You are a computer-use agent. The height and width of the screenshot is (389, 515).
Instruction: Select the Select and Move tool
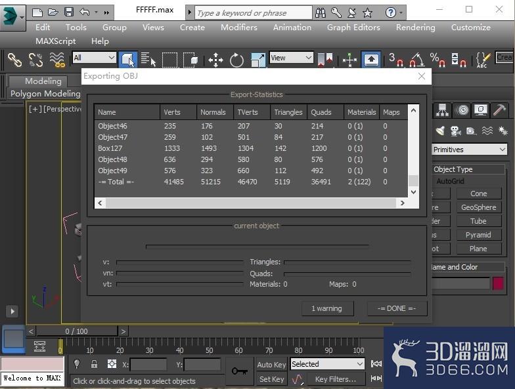point(215,60)
